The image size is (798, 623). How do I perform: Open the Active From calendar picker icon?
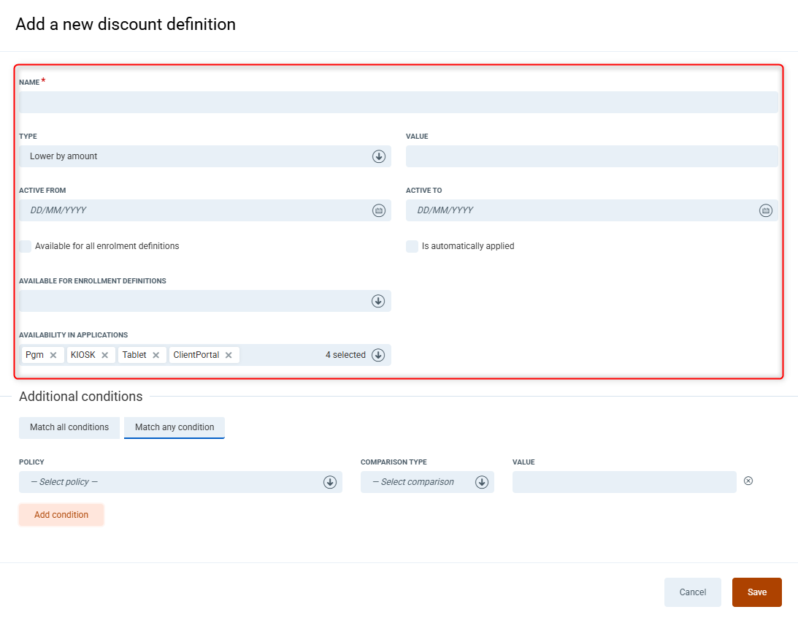378,210
